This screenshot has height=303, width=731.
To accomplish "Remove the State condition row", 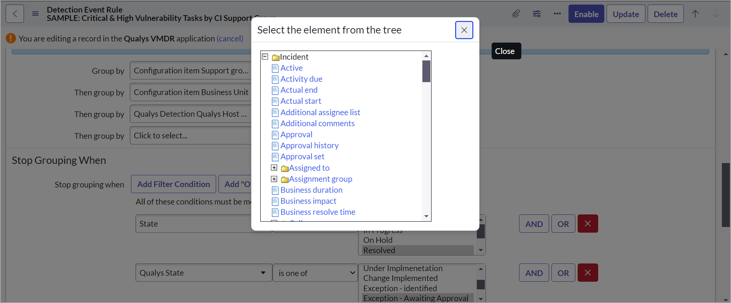I will click(x=588, y=224).
